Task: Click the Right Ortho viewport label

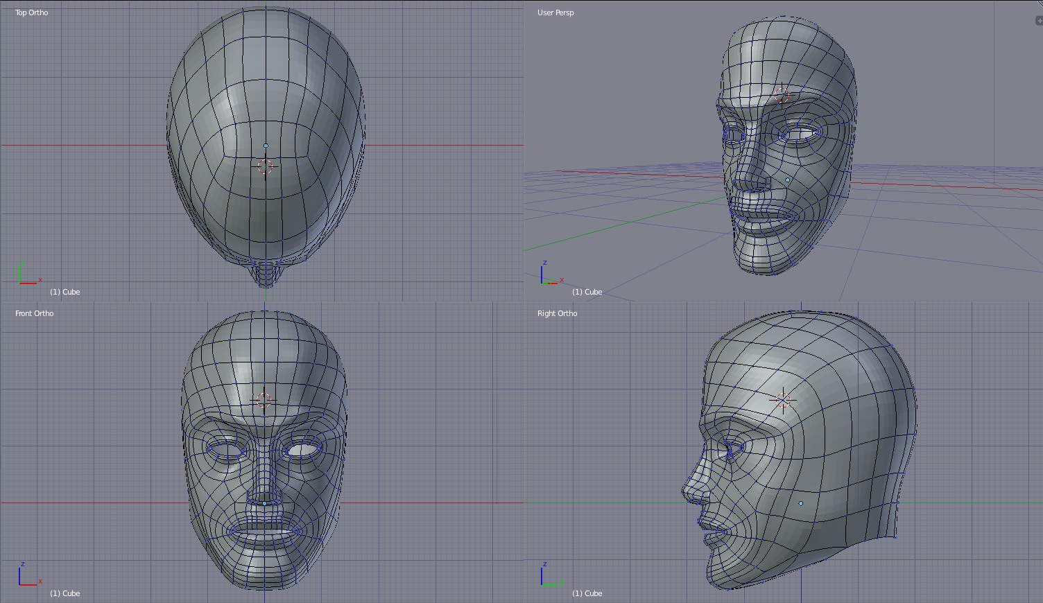Action: tap(557, 313)
